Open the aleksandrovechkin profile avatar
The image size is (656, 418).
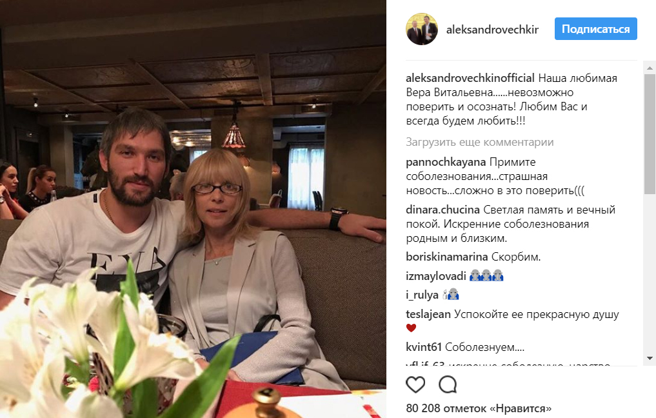tap(422, 29)
